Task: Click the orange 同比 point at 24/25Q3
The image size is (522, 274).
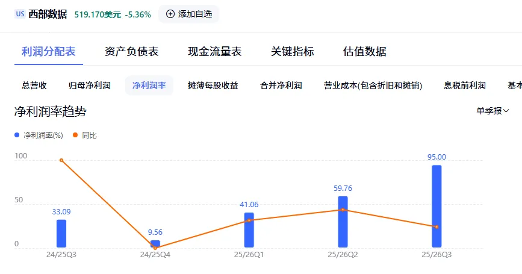Action: click(61, 160)
